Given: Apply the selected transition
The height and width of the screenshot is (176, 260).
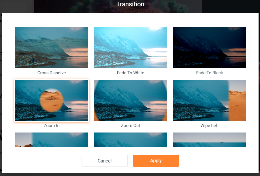Looking at the screenshot, I should 156,161.
